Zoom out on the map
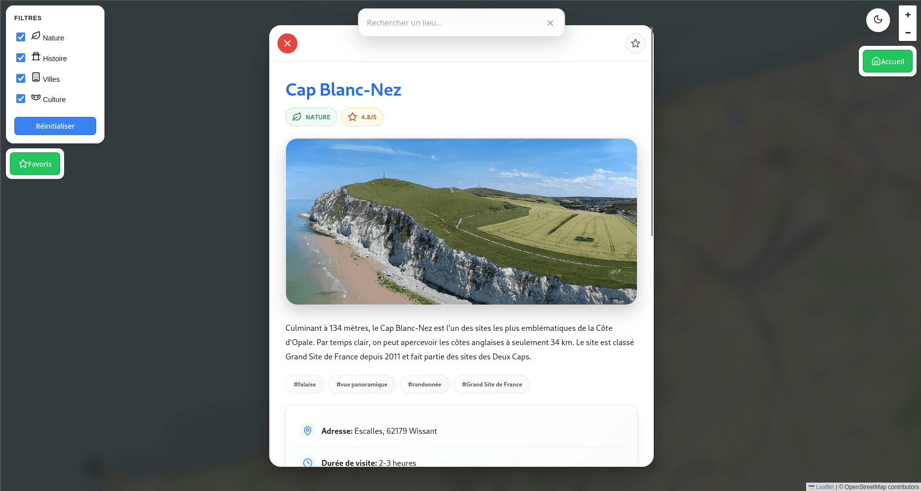Image resolution: width=921 pixels, height=491 pixels. point(908,33)
